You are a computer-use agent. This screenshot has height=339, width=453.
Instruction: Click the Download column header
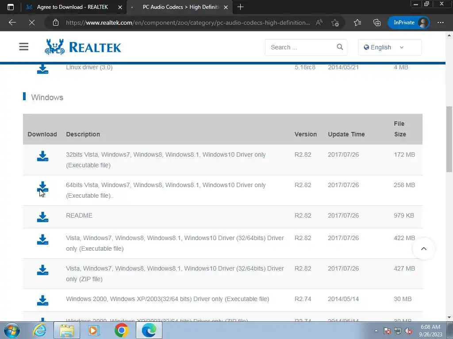(x=42, y=134)
